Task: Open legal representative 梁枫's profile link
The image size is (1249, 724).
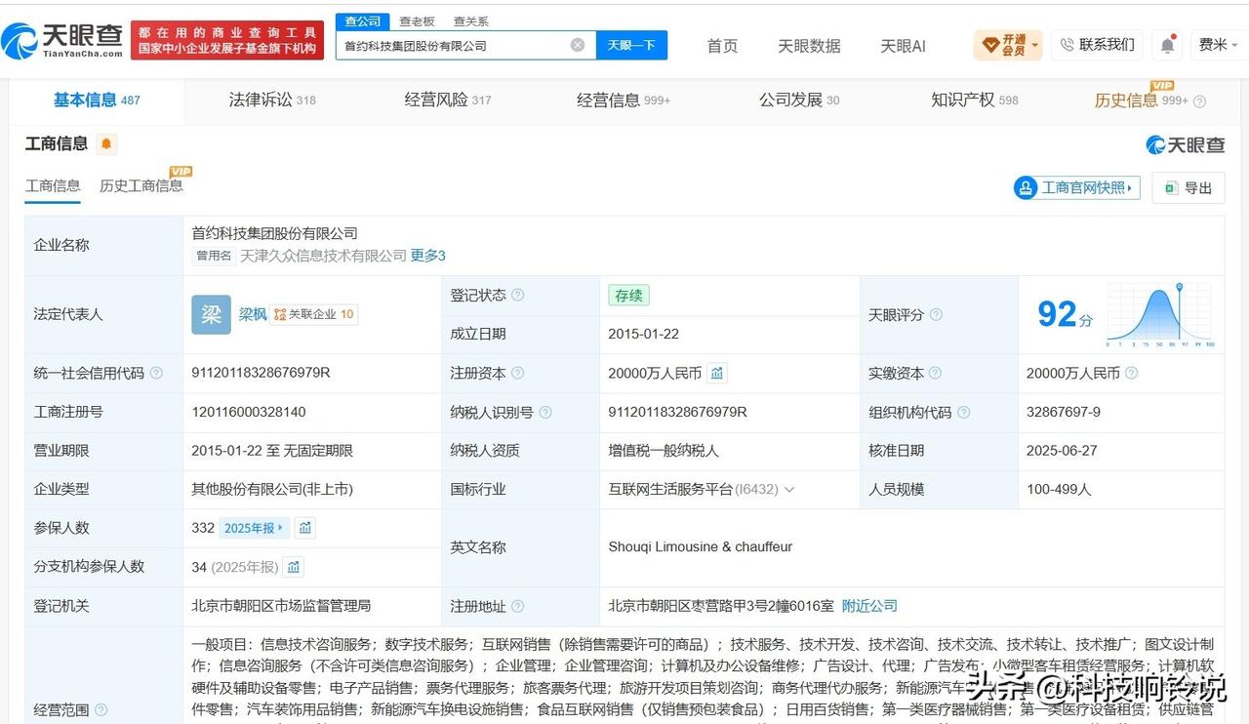Action: [x=253, y=314]
